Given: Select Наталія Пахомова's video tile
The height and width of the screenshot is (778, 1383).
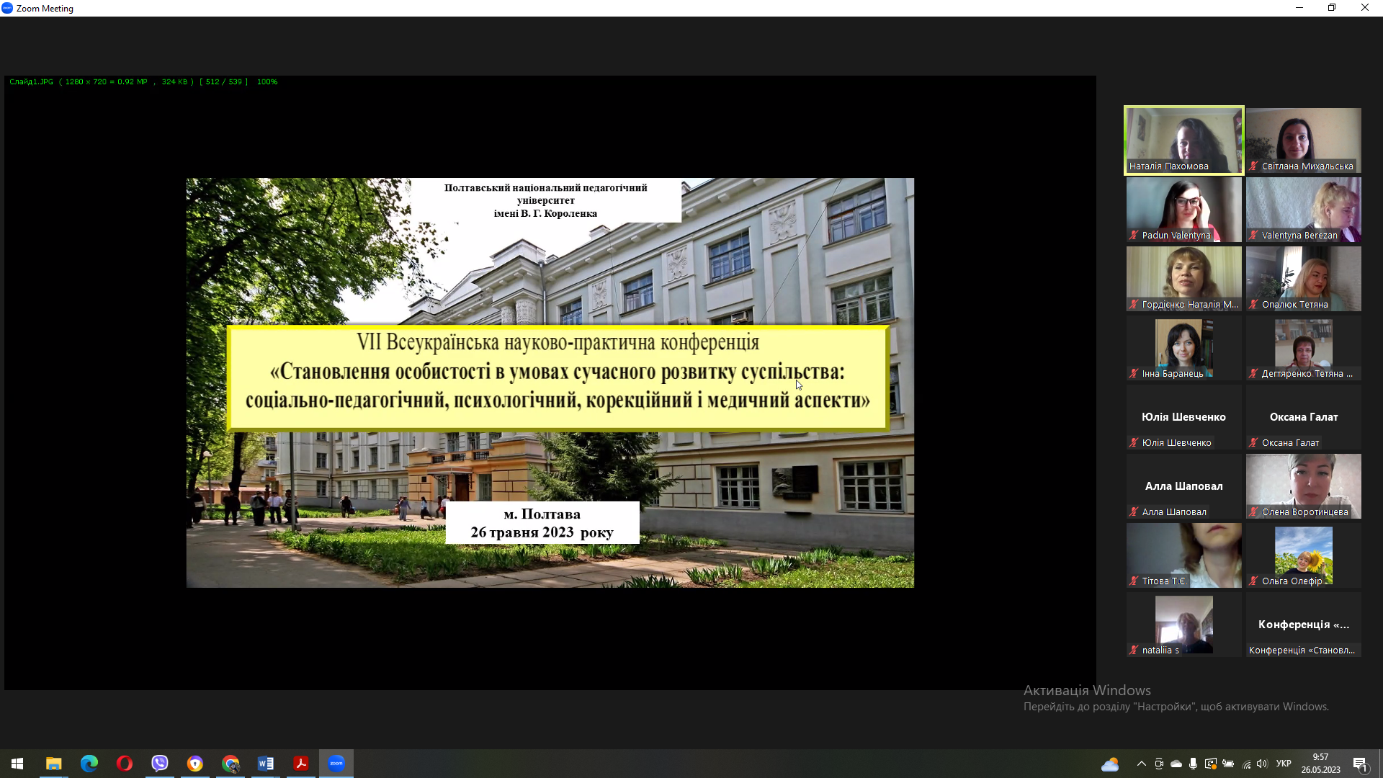Looking at the screenshot, I should pyautogui.click(x=1183, y=138).
